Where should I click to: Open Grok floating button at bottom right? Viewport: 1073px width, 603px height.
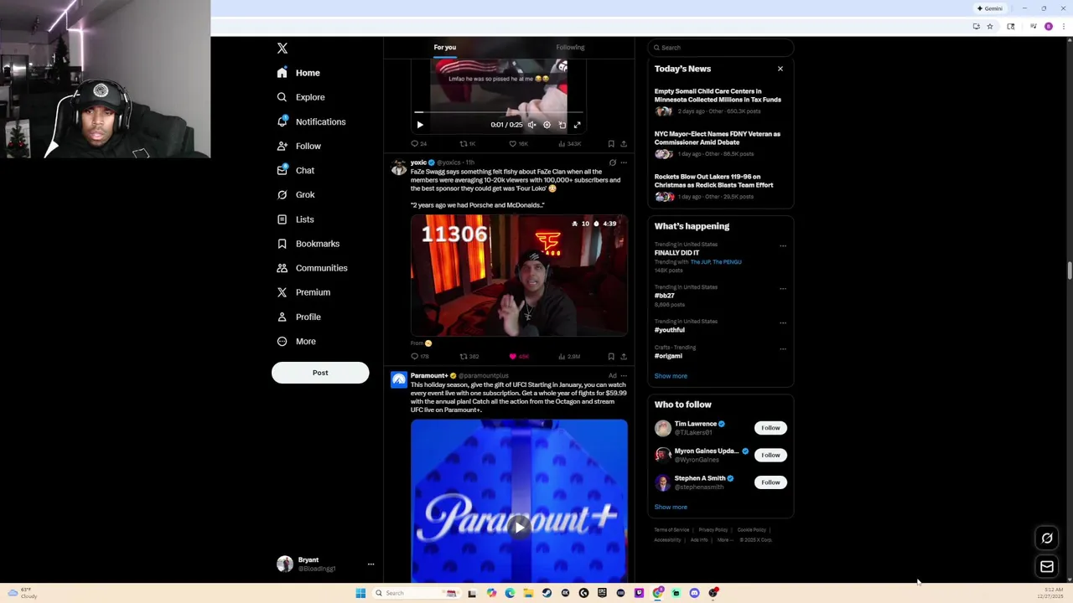click(x=1047, y=539)
